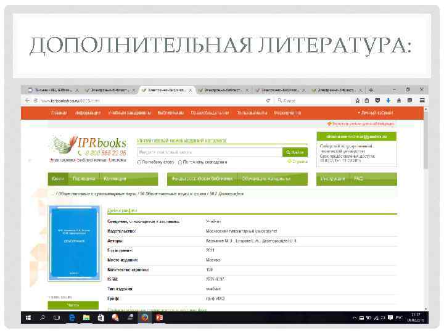Viewport: 444px width, 333px height.
Task: Click the browser 'Поиск' search box
Action: tap(313, 101)
